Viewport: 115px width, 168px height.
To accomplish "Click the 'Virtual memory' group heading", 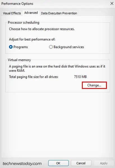I will [19, 60].
